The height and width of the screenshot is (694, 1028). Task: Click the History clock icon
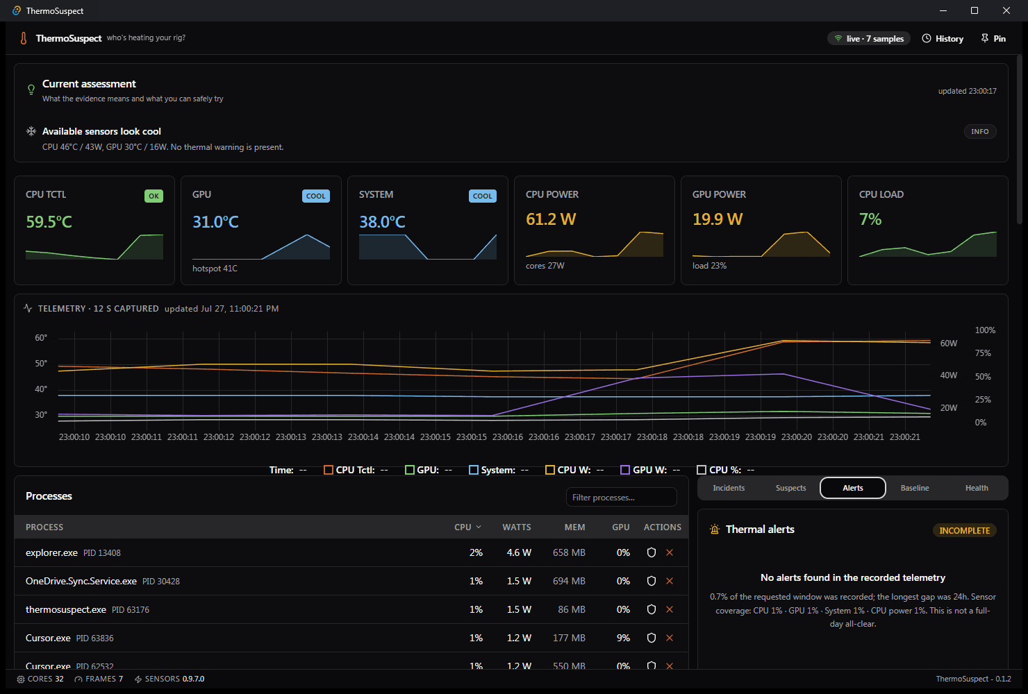coord(927,38)
